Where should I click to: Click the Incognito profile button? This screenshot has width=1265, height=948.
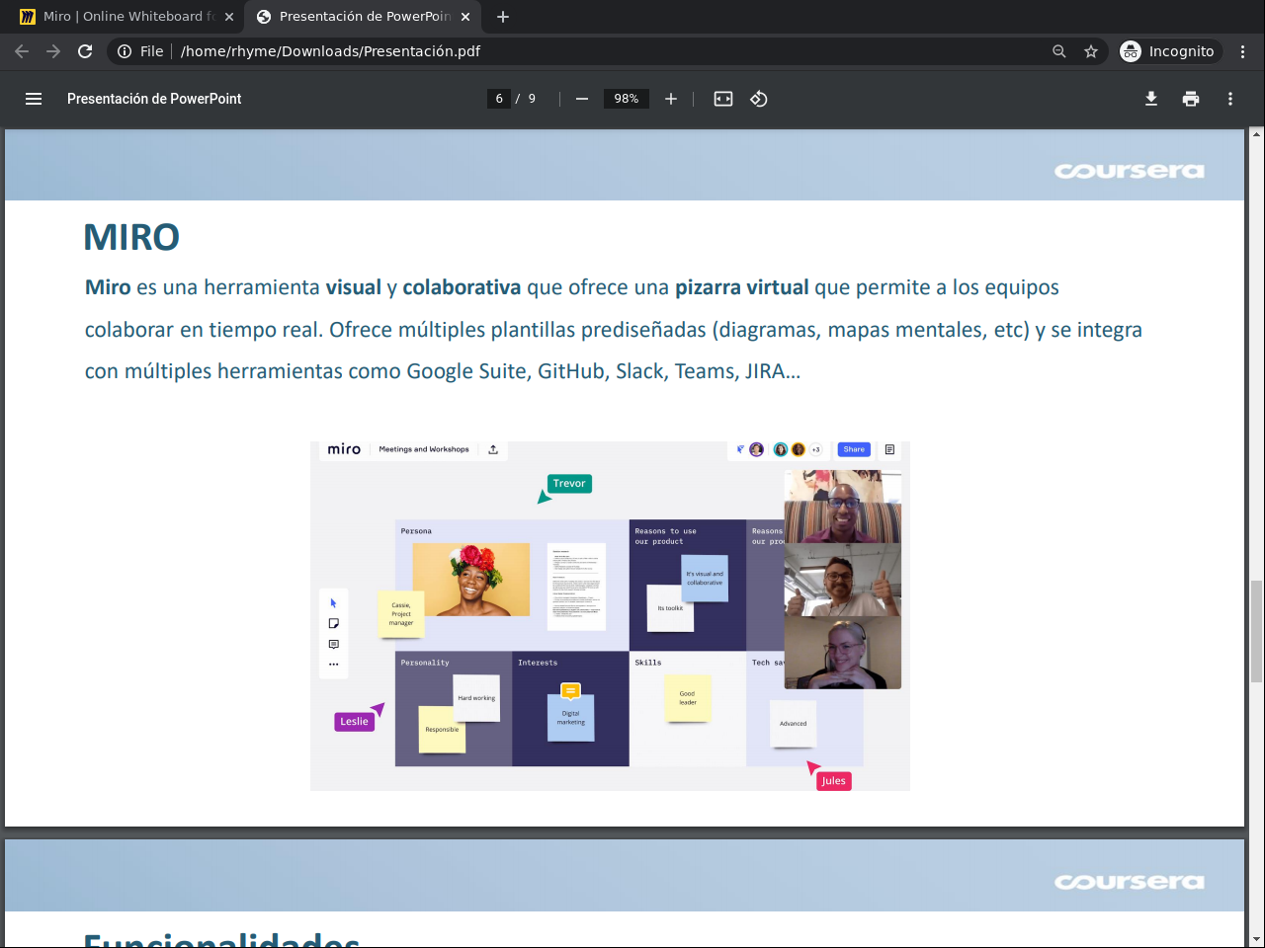(x=1168, y=51)
